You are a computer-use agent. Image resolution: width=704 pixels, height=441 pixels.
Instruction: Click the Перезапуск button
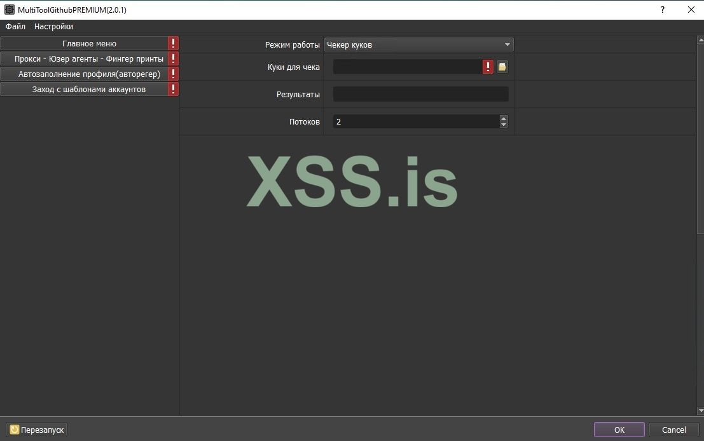click(37, 430)
